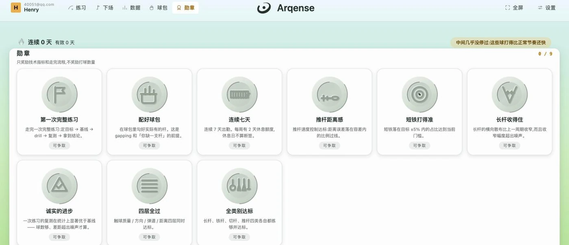The height and width of the screenshot is (245, 569).
Task: Click 可争取 under 第一次完整练习
Action: point(59,146)
